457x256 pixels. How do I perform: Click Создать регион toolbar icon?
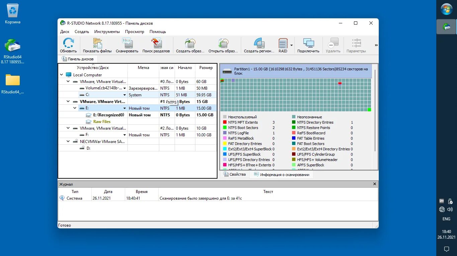(259, 45)
